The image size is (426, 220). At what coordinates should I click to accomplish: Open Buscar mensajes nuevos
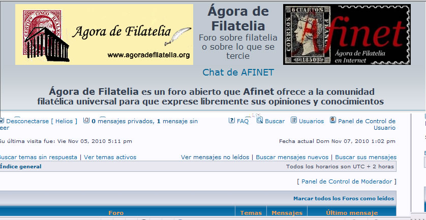coord(292,157)
